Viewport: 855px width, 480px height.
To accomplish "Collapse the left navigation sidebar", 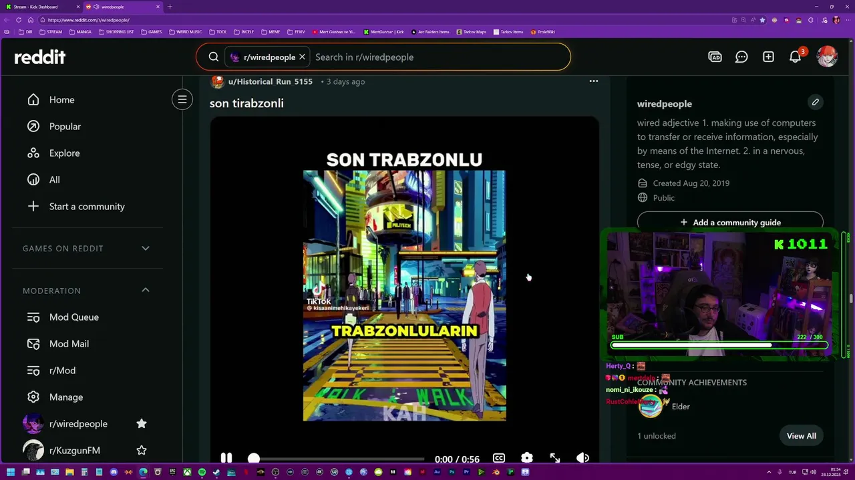I will [182, 100].
